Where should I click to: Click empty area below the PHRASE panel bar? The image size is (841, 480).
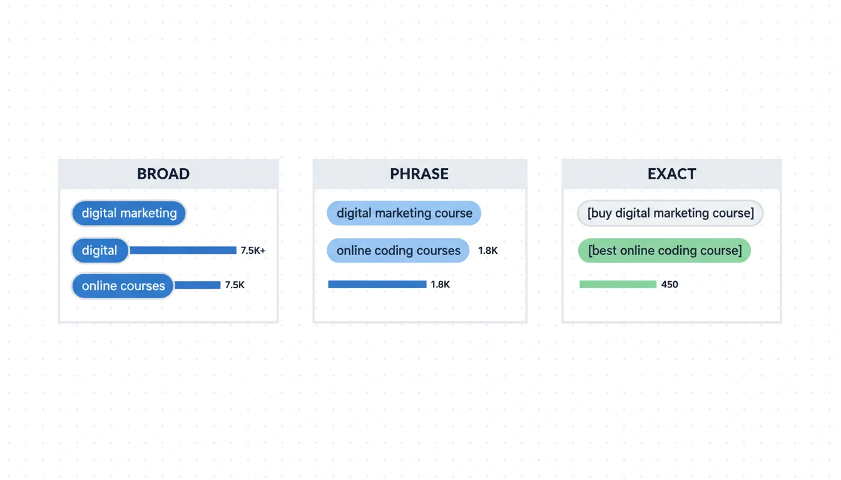click(419, 306)
